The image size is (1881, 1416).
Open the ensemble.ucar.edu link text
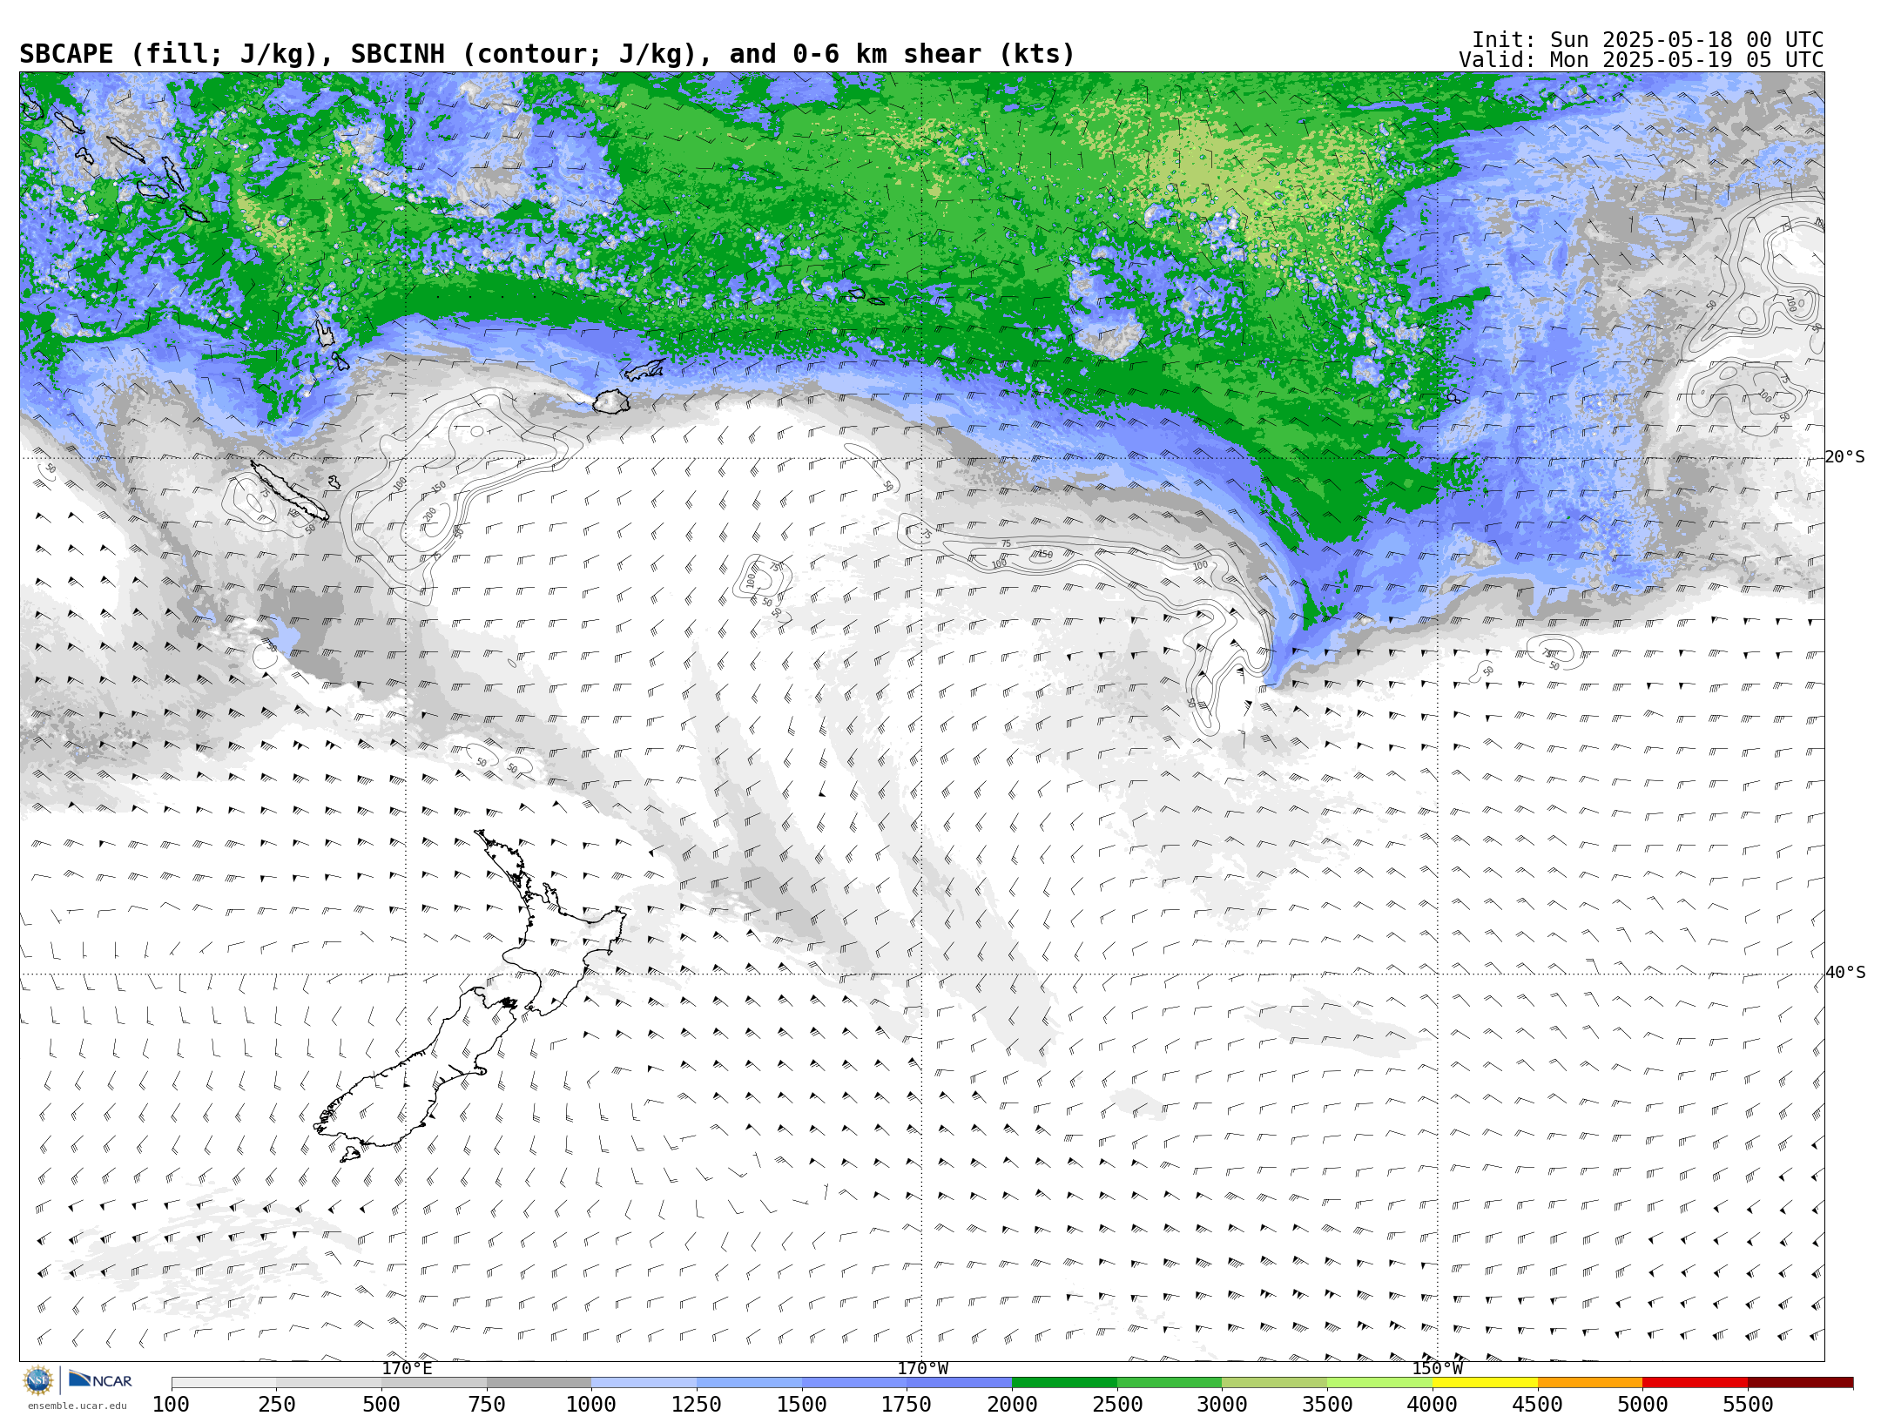tap(77, 1406)
